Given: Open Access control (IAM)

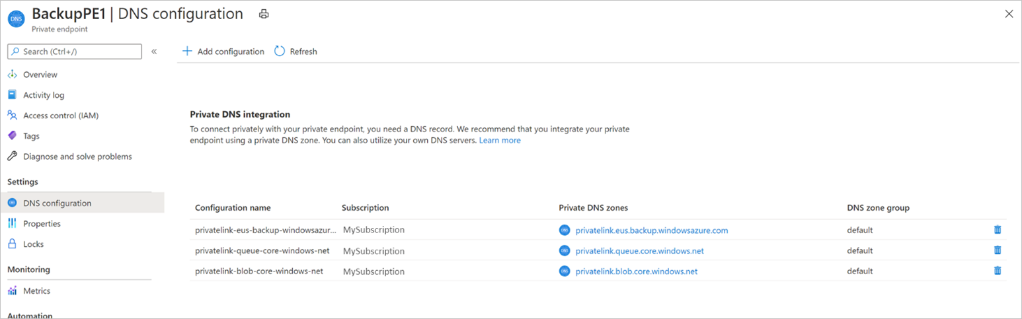Looking at the screenshot, I should tap(61, 116).
